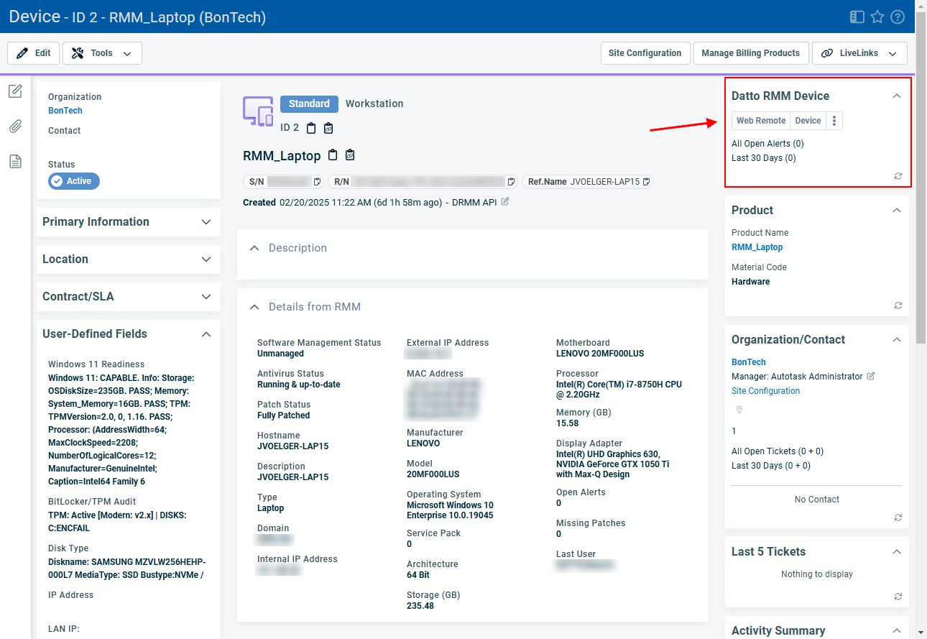Screen dimensions: 927x639
Task: Open the Tools dropdown
Action: [102, 53]
